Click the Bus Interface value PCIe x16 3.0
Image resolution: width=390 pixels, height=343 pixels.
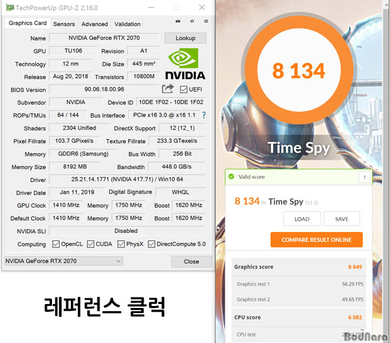click(164, 115)
